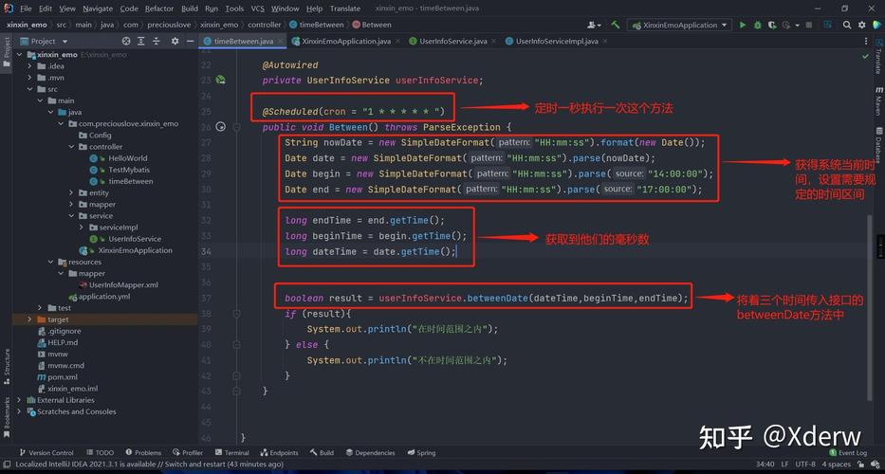Open Dependencies tool window

[370, 452]
